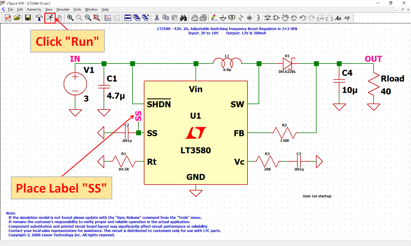Image resolution: width=411 pixels, height=246 pixels.
Task: Click the '130K' value of R2
Action: pos(284,140)
